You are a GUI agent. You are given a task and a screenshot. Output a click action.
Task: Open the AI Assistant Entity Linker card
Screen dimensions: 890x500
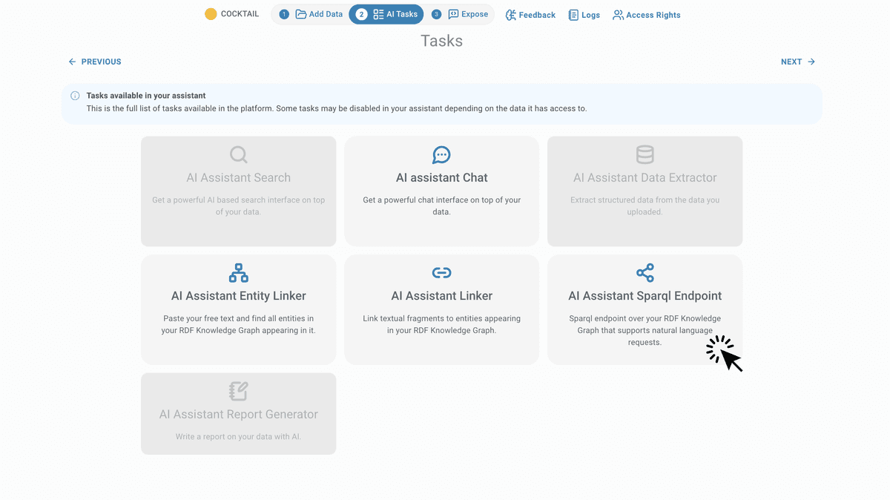(x=239, y=309)
